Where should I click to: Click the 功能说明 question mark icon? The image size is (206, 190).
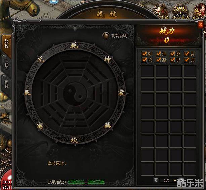click(106, 36)
